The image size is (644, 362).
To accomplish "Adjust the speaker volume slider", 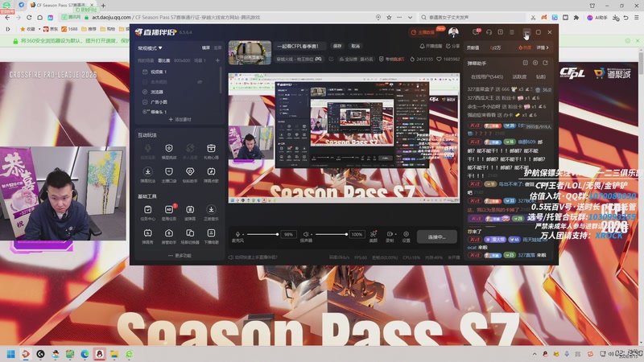I will click(x=332, y=234).
